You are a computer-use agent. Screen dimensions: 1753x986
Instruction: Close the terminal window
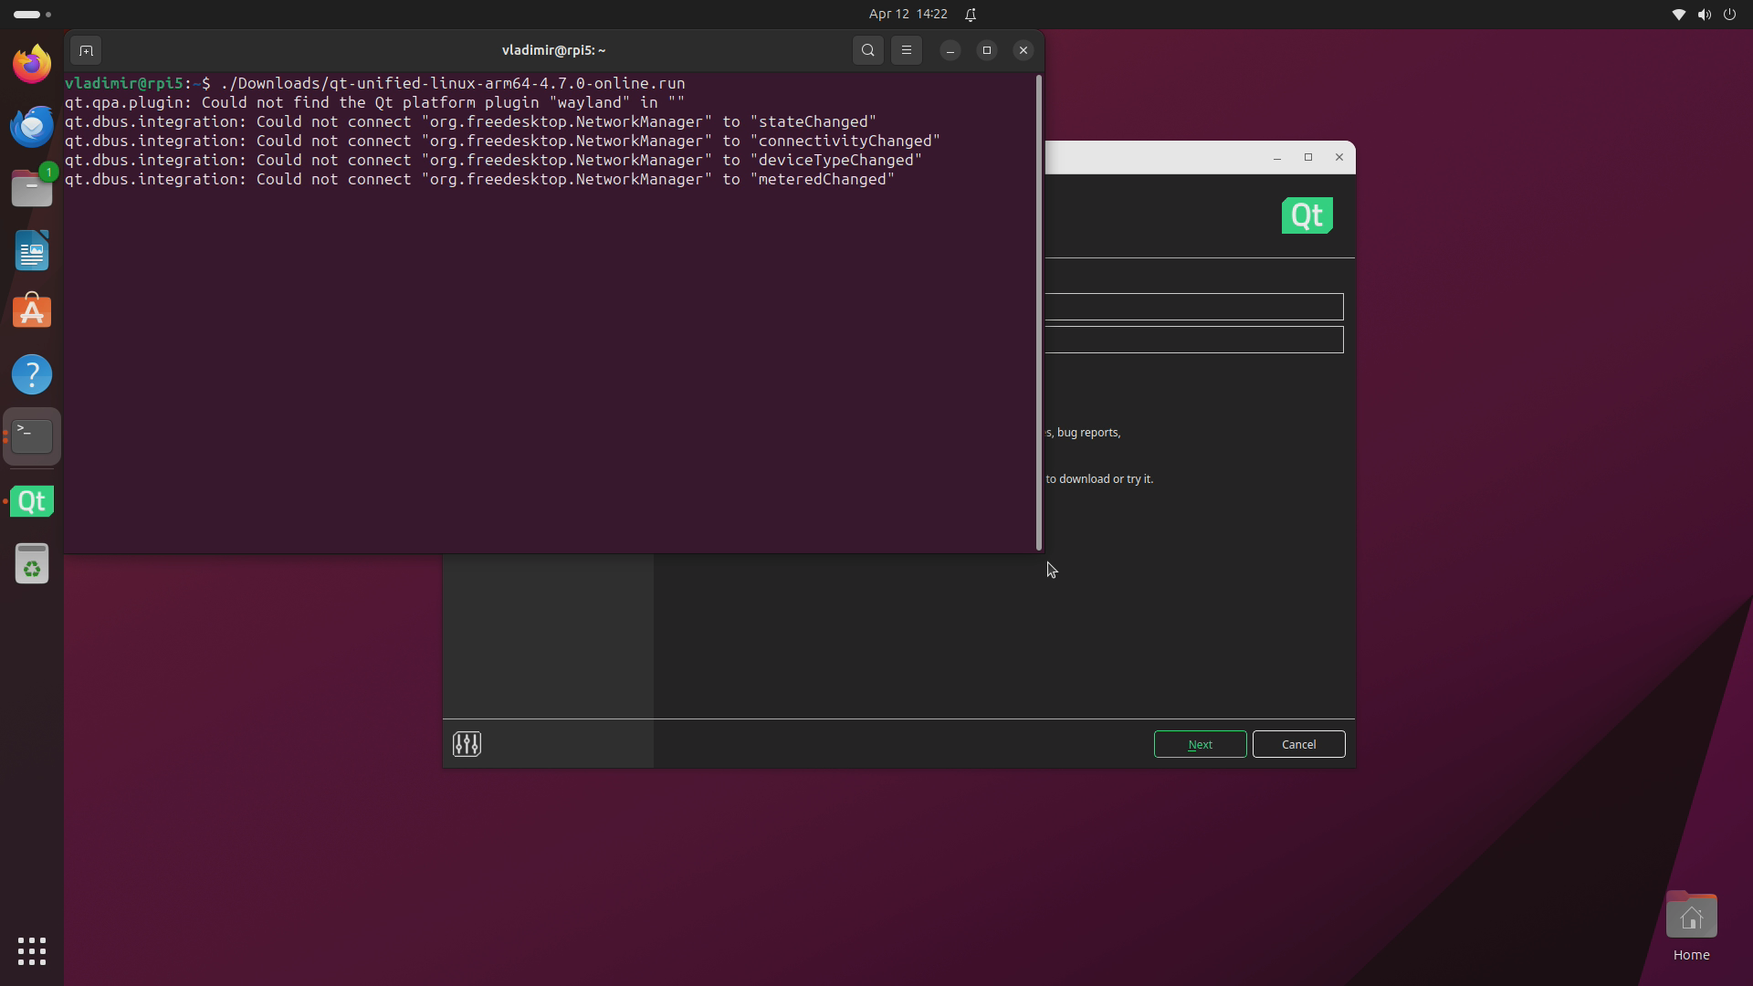[x=1023, y=50]
